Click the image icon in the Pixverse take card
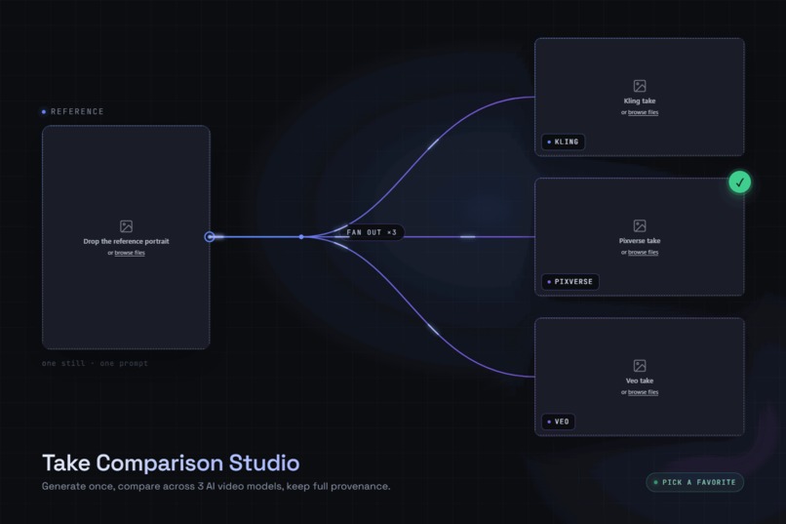This screenshot has height=524, width=786. tap(640, 225)
